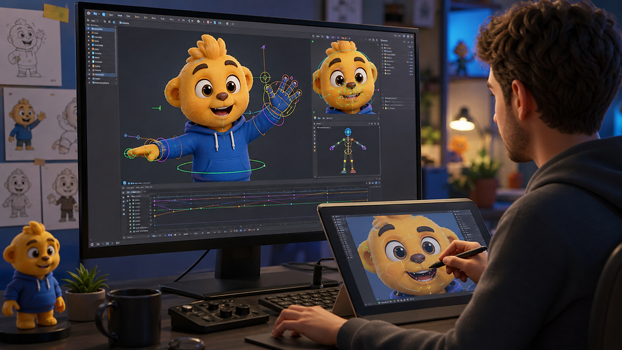Click the purple marker atop the orange vertical line

point(263,47)
